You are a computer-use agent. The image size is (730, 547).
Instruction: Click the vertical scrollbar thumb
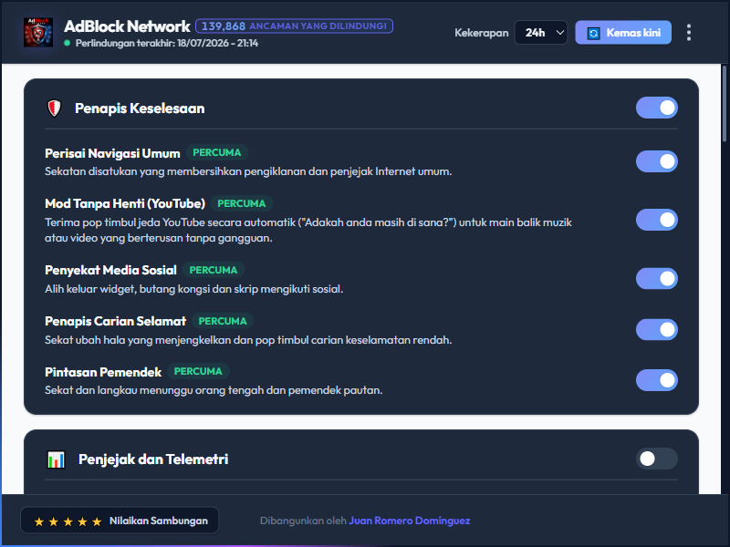point(724,103)
